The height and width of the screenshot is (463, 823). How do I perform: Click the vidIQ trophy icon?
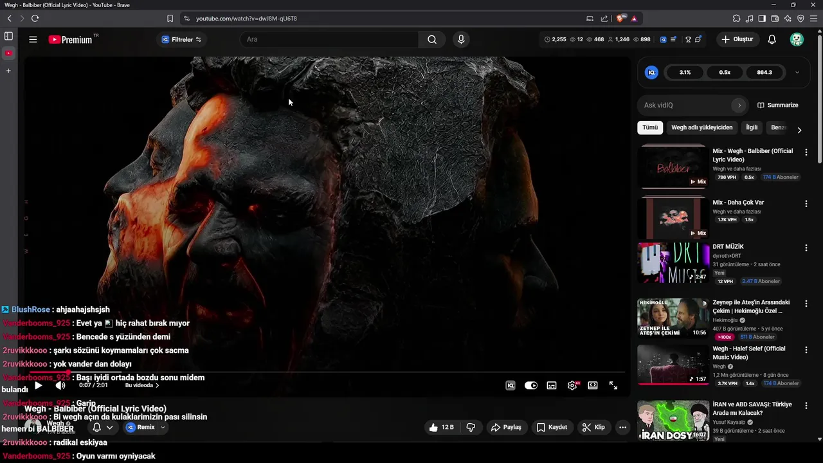point(688,39)
